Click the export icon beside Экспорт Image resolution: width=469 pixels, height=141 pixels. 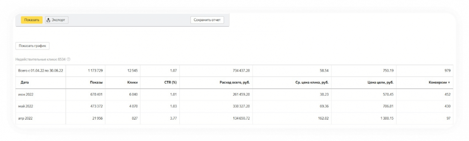pos(48,20)
